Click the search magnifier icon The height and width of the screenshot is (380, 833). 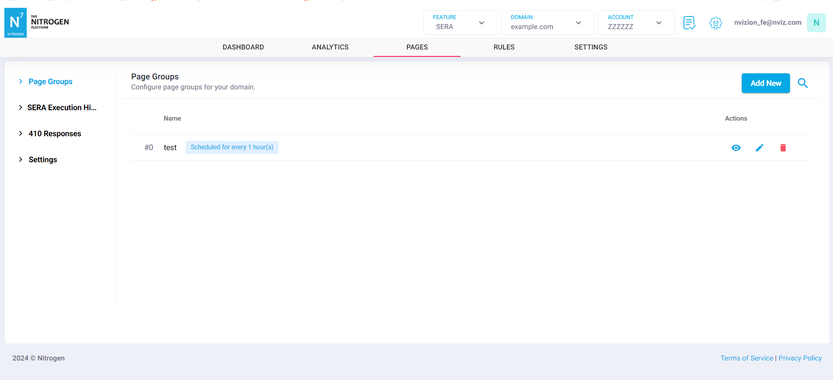click(803, 83)
